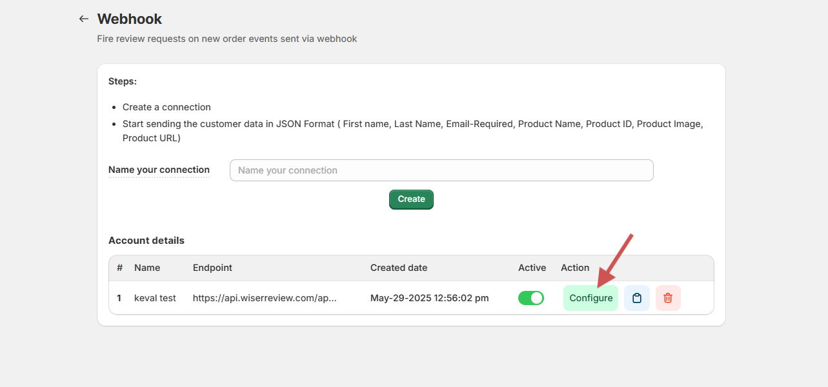
Task: Go back using the arrow beside Webhook
Action: pyautogui.click(x=83, y=19)
